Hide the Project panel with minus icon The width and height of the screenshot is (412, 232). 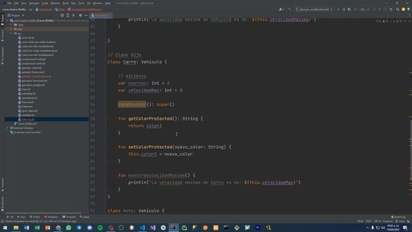point(86,15)
